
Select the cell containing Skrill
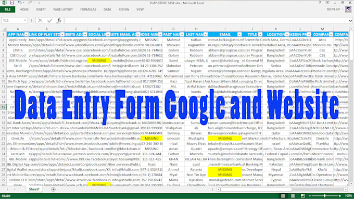click(18, 66)
